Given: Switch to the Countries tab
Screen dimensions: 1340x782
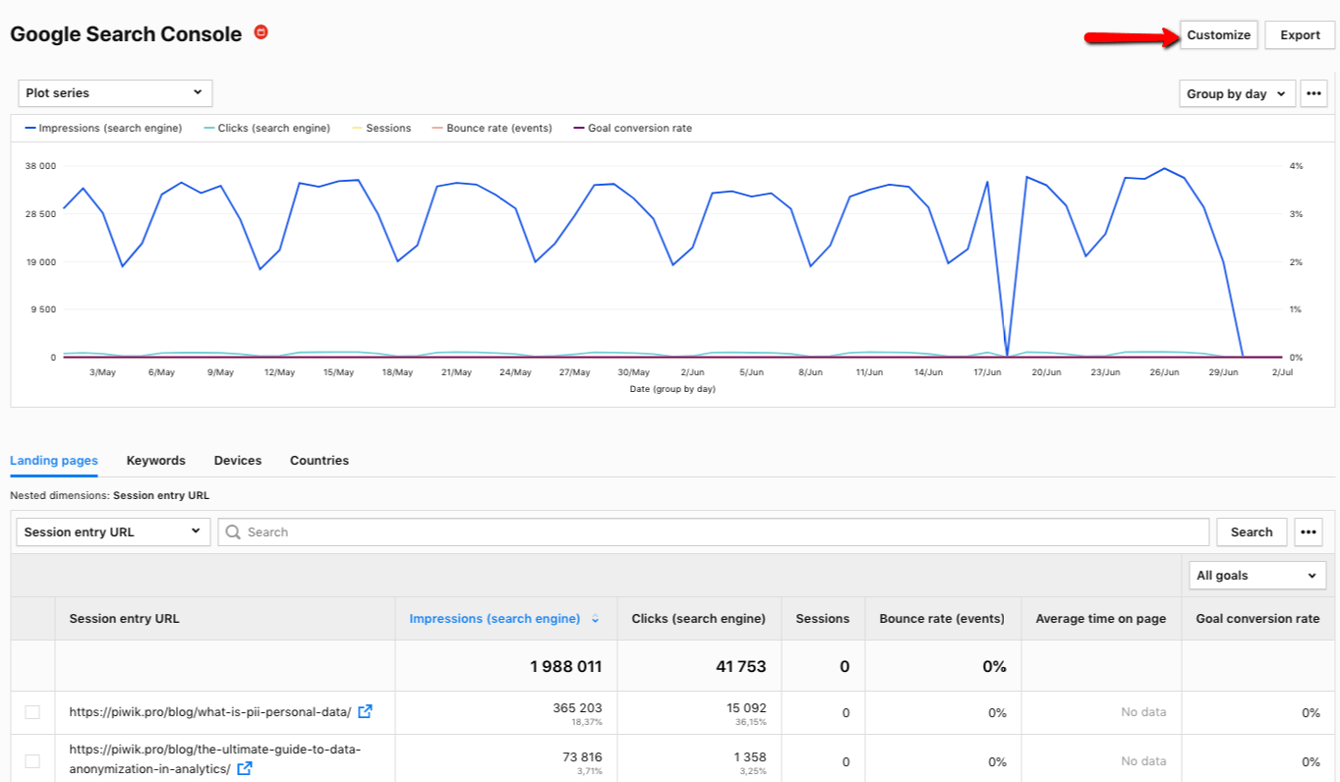Looking at the screenshot, I should click(319, 460).
